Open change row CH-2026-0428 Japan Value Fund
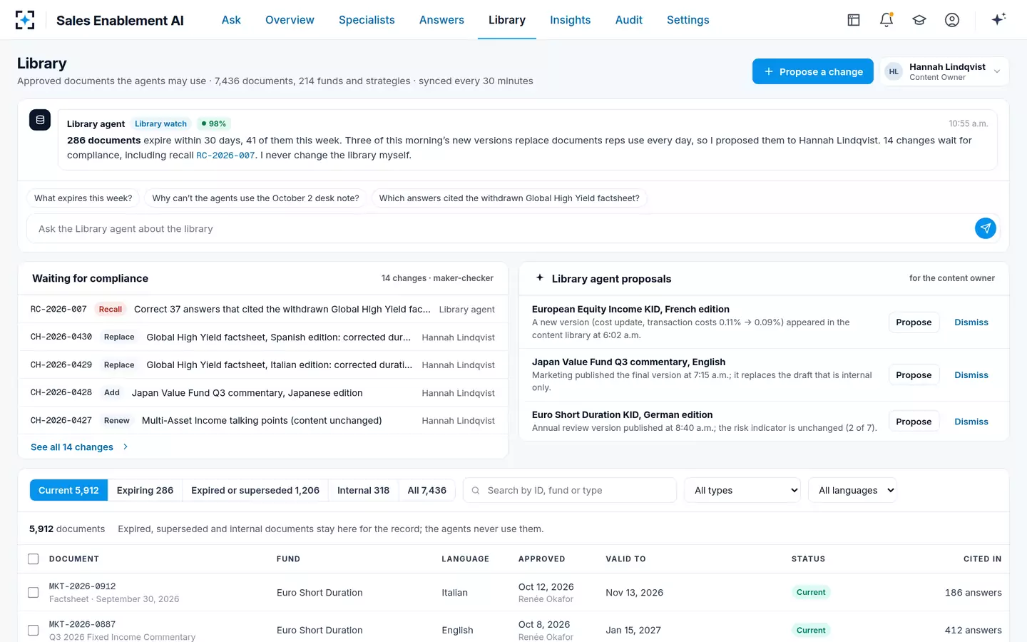Image resolution: width=1027 pixels, height=642 pixels. click(x=262, y=392)
